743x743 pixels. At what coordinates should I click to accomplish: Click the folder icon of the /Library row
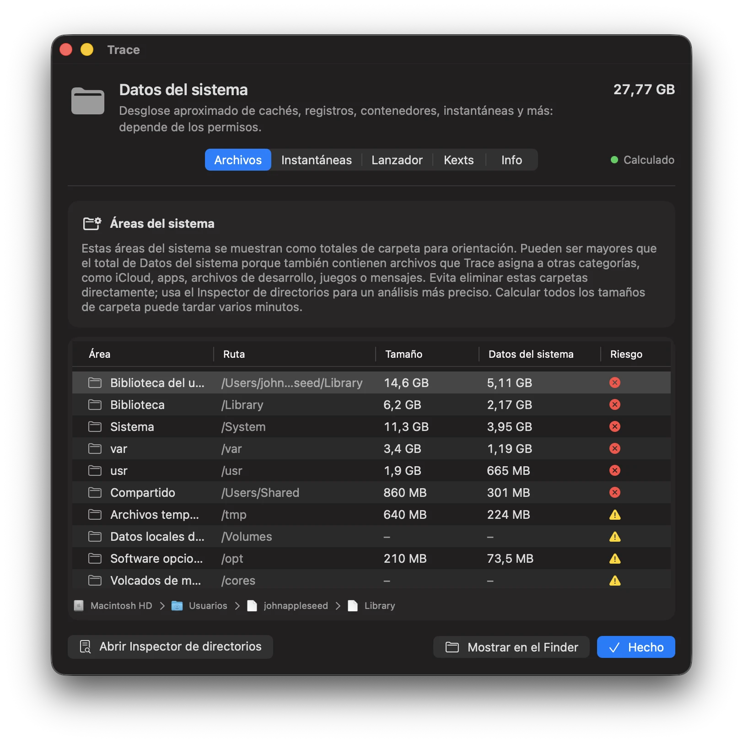pos(95,404)
